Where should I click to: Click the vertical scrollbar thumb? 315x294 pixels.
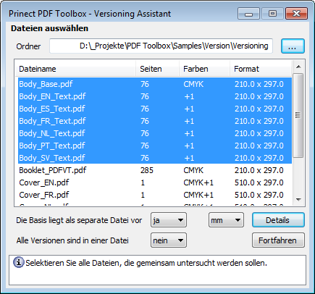click(x=298, y=115)
